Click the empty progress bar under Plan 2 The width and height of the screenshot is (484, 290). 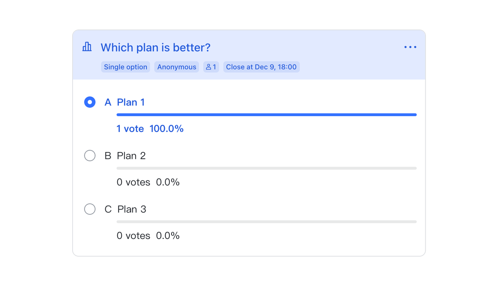coord(266,168)
